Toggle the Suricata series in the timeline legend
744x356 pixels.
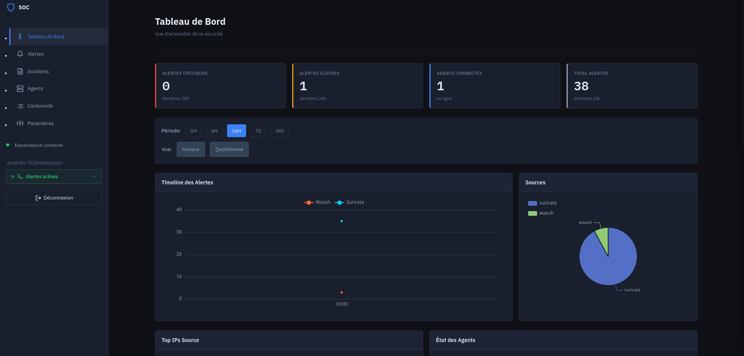click(x=349, y=202)
